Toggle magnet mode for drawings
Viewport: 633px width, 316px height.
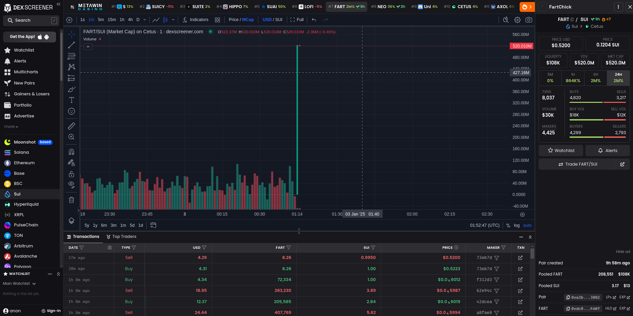72,152
